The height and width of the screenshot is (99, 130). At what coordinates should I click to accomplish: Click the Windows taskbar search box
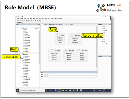click(32, 90)
